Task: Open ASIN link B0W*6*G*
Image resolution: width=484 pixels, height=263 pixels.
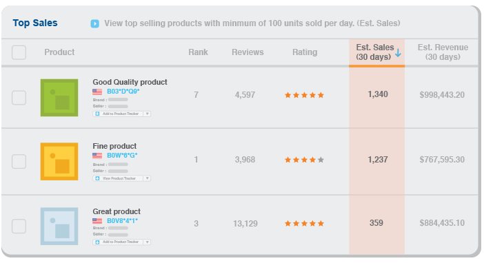Action: (x=122, y=156)
